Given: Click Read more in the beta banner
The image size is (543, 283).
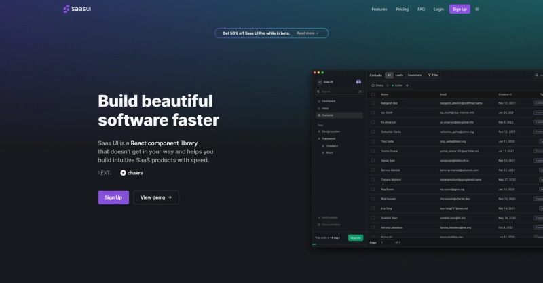Looking at the screenshot, I should [x=307, y=33].
